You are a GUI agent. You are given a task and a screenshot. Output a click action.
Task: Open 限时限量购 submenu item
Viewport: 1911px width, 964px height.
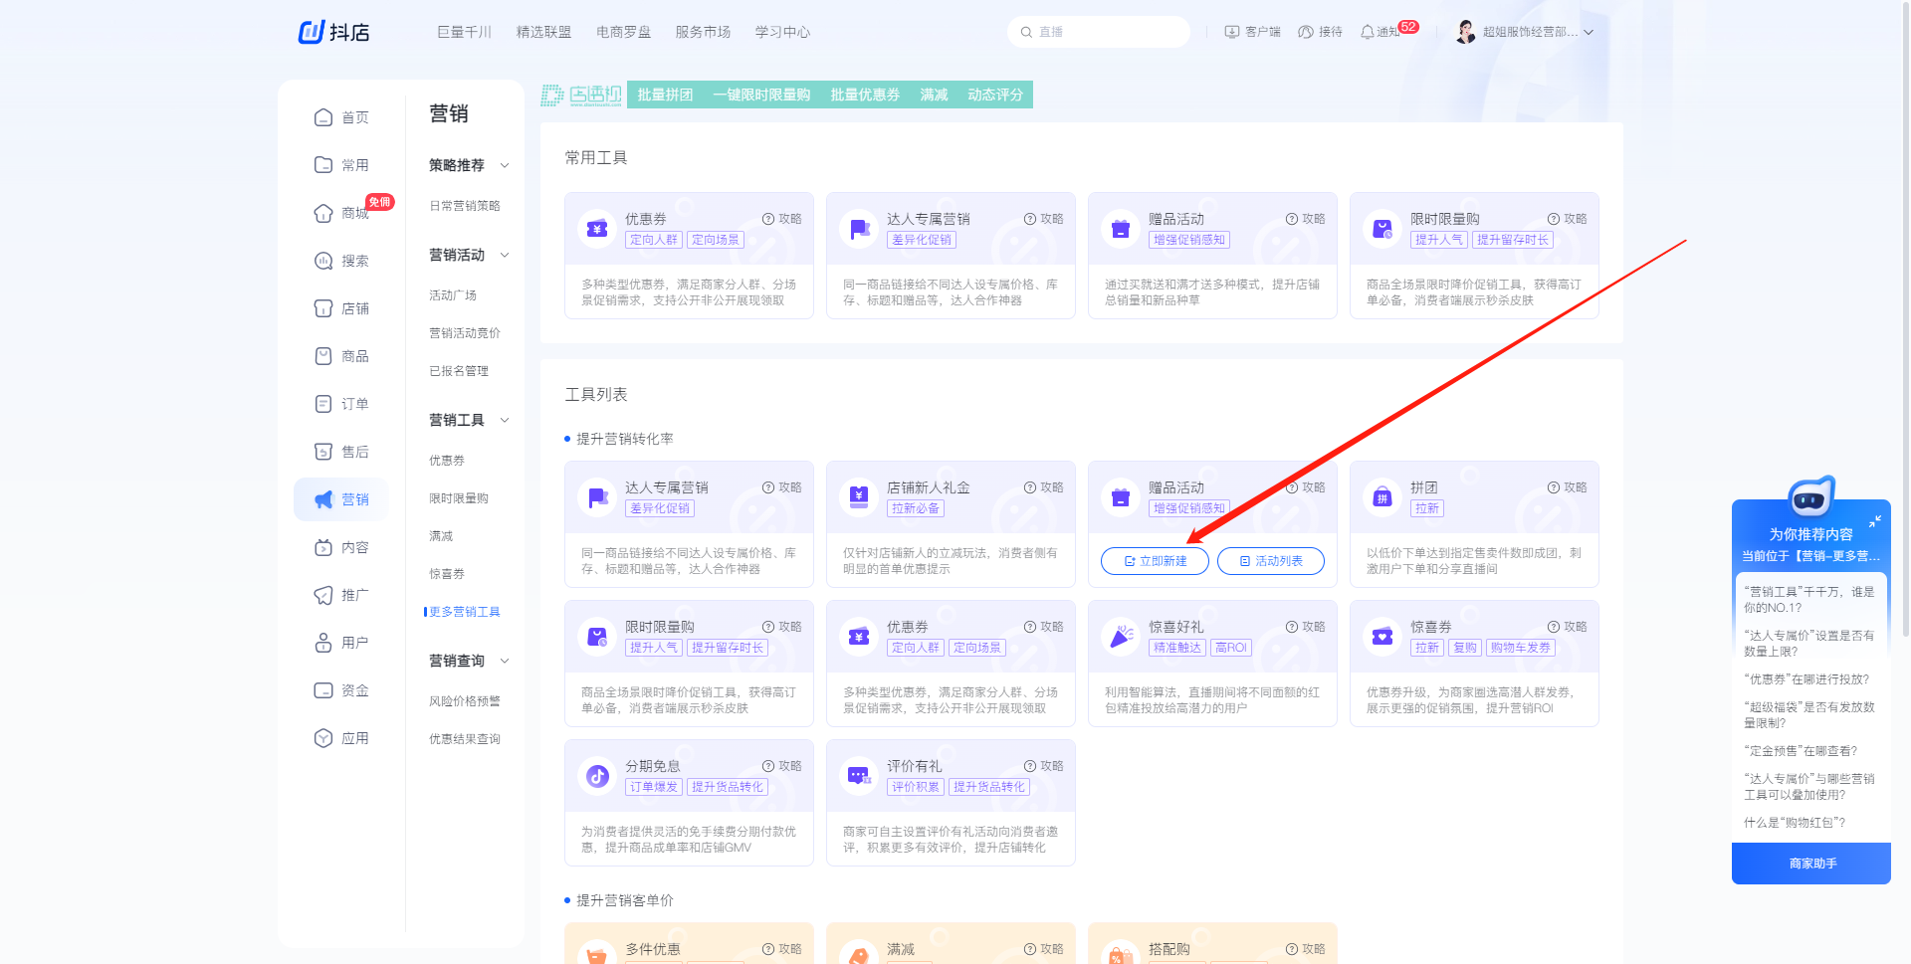(458, 498)
